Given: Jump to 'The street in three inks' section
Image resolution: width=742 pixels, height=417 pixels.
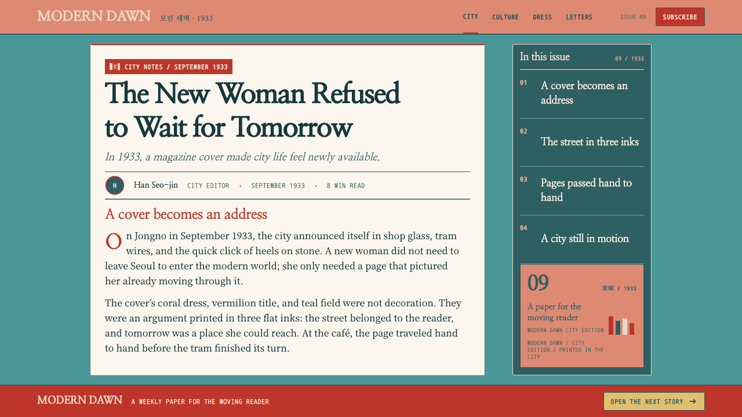Looking at the screenshot, I should [x=582, y=142].
